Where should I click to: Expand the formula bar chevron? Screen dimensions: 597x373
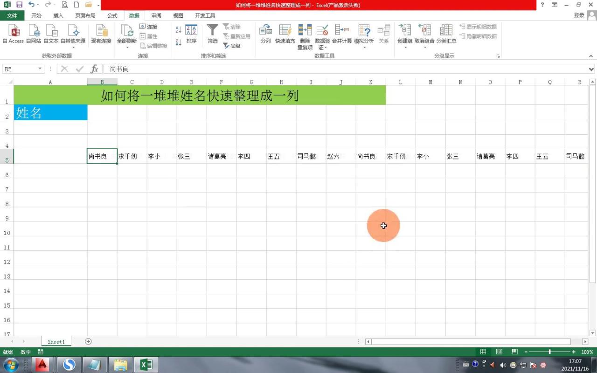click(591, 69)
